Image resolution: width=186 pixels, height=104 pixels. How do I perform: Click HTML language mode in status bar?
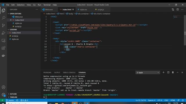tap(173, 100)
